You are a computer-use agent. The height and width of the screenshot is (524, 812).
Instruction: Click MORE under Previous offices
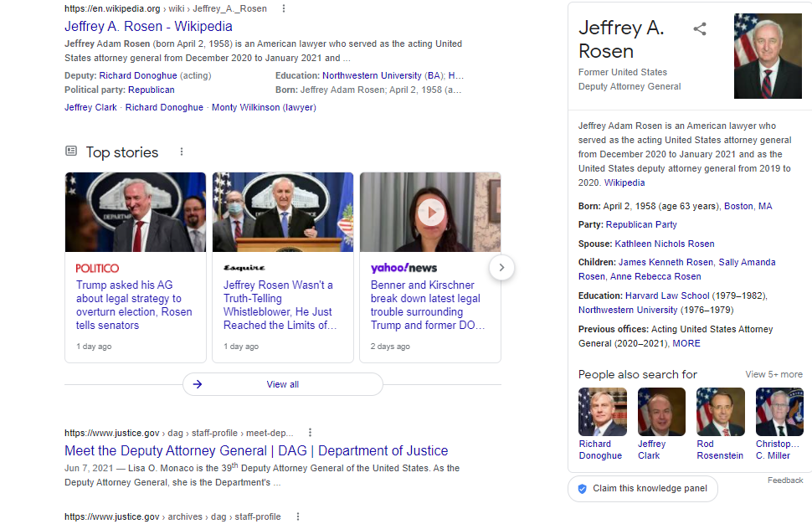(x=686, y=343)
